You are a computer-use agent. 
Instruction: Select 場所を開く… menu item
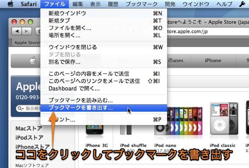click(x=104, y=35)
